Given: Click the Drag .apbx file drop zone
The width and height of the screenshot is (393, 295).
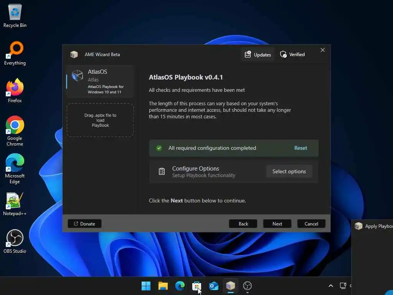Looking at the screenshot, I should point(100,120).
